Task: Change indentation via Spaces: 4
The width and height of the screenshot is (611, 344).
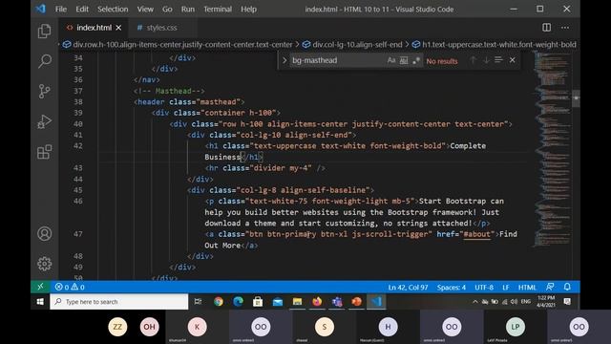Action: point(452,288)
